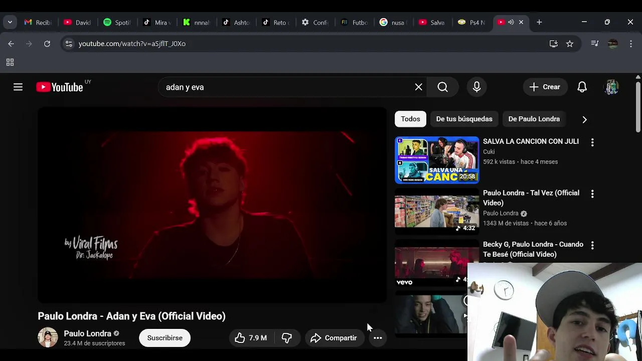
Task: Open the Cuki channel link
Action: [x=489, y=151]
